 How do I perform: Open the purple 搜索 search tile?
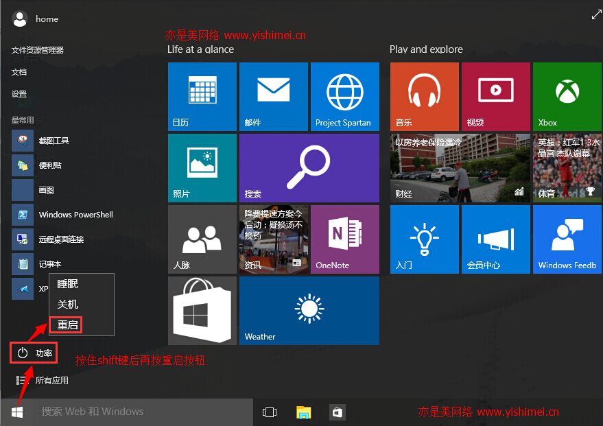click(x=309, y=168)
